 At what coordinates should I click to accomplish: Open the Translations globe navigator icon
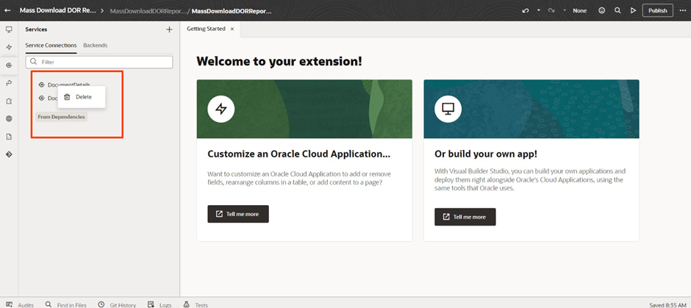9,118
